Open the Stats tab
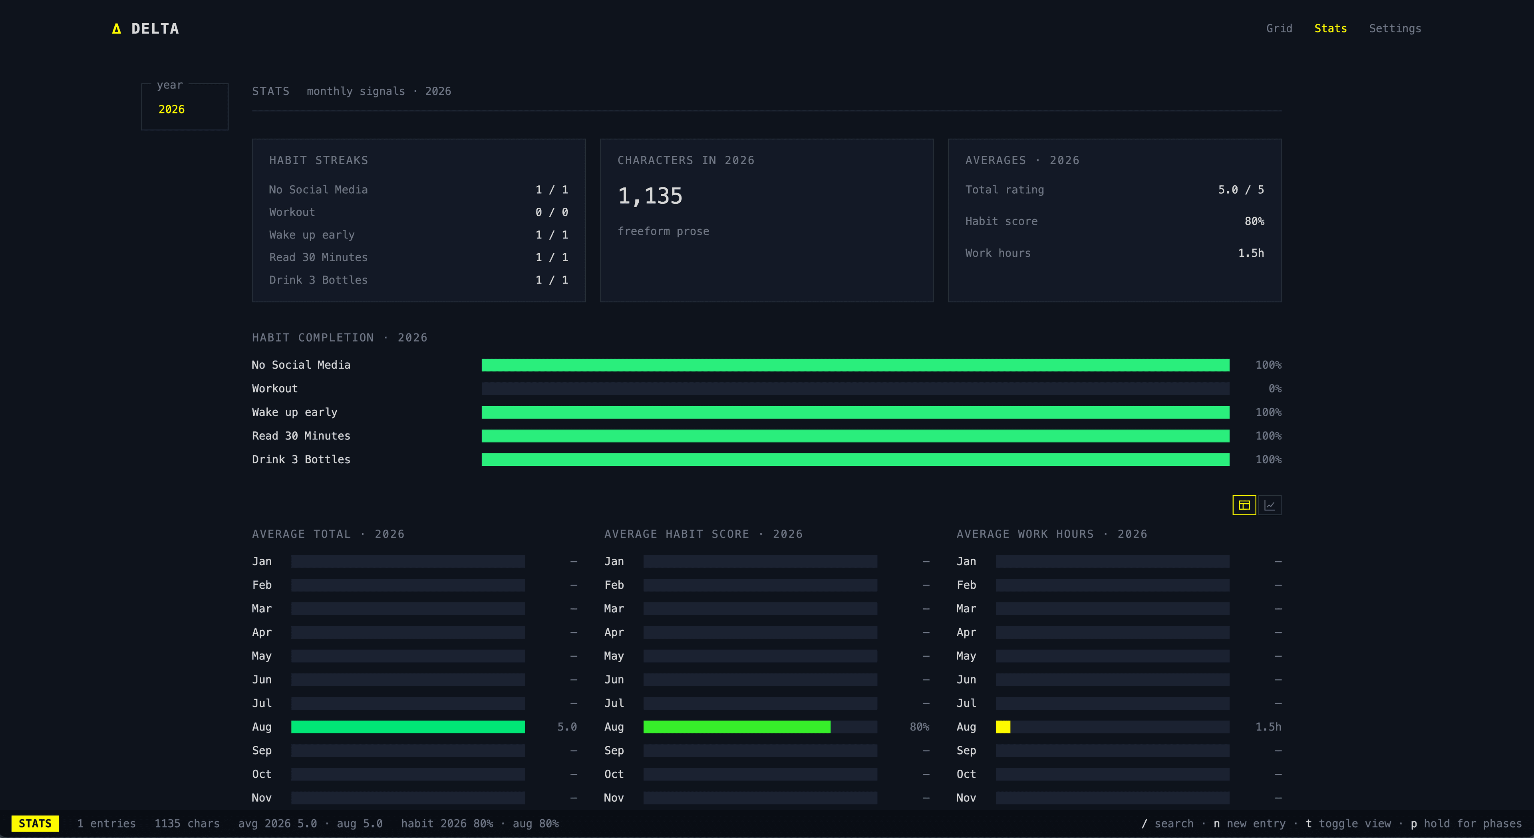Viewport: 1534px width, 838px height. pos(1330,29)
